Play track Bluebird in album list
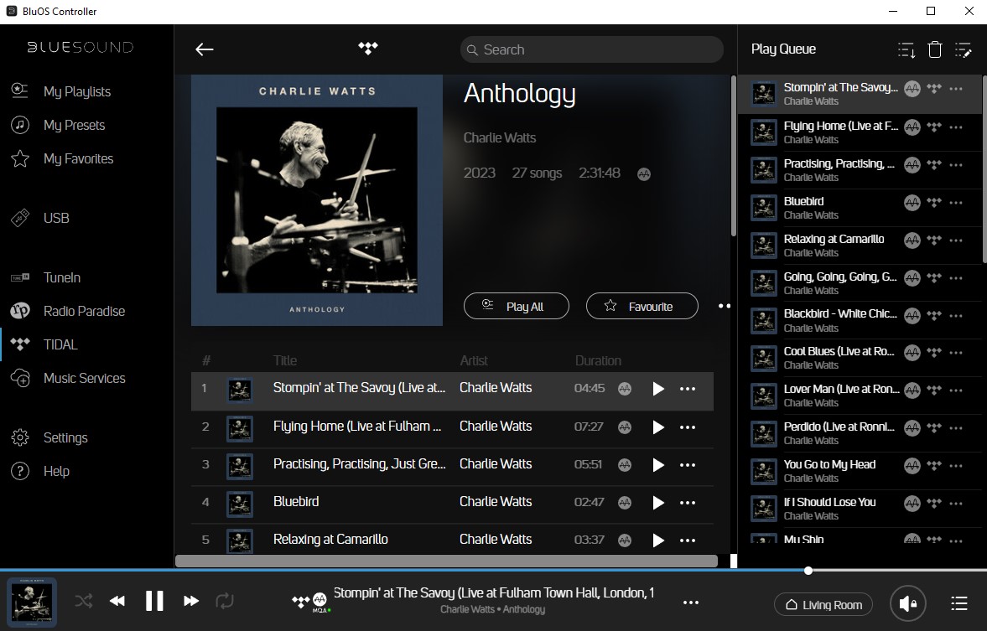Viewport: 987px width, 631px height. pos(657,503)
